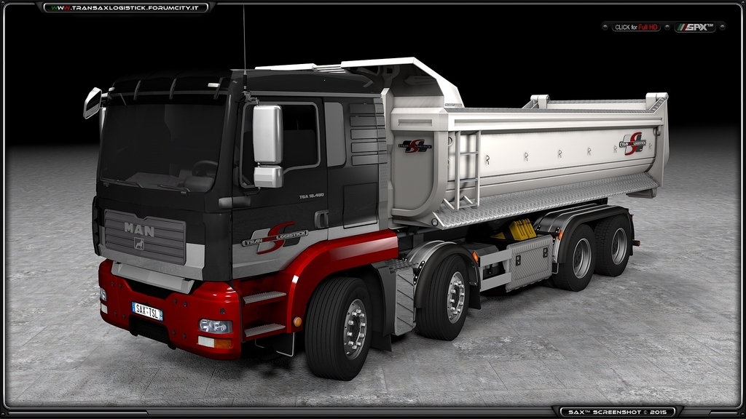Image resolution: width=746 pixels, height=419 pixels.
Task: Expand the bottom SAX Screenshot caption panel
Action: [x=618, y=411]
